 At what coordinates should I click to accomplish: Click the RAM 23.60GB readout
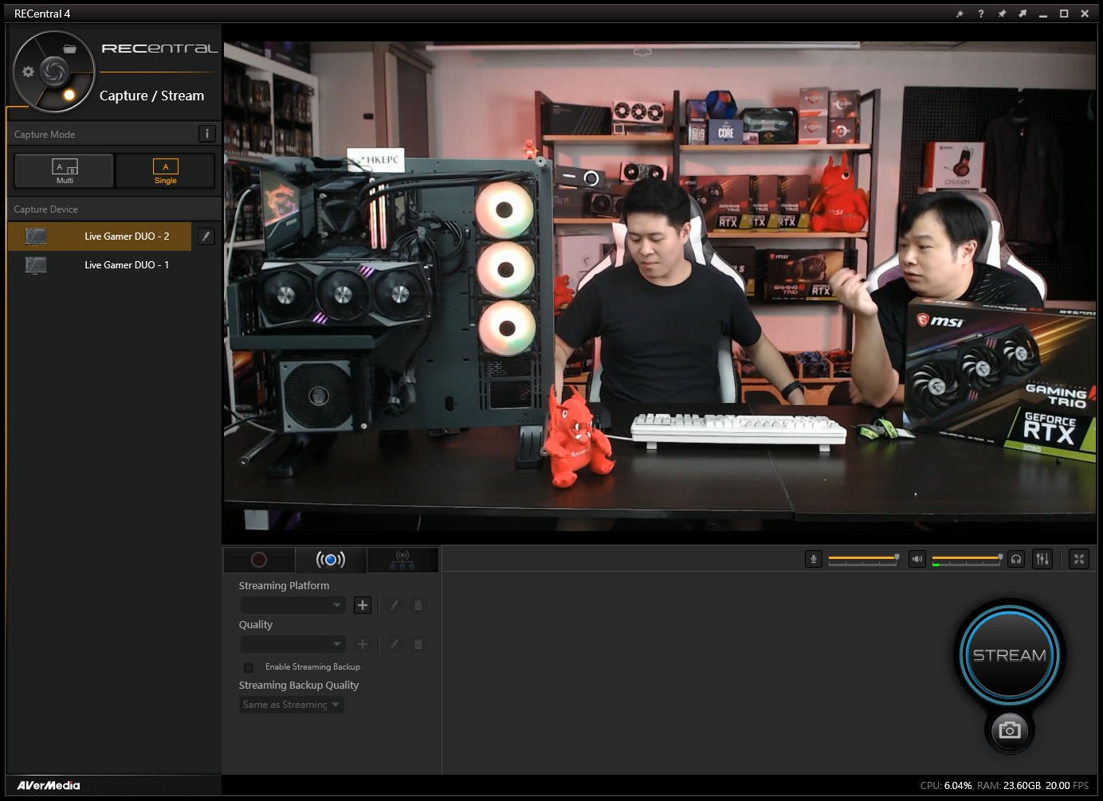(1009, 785)
